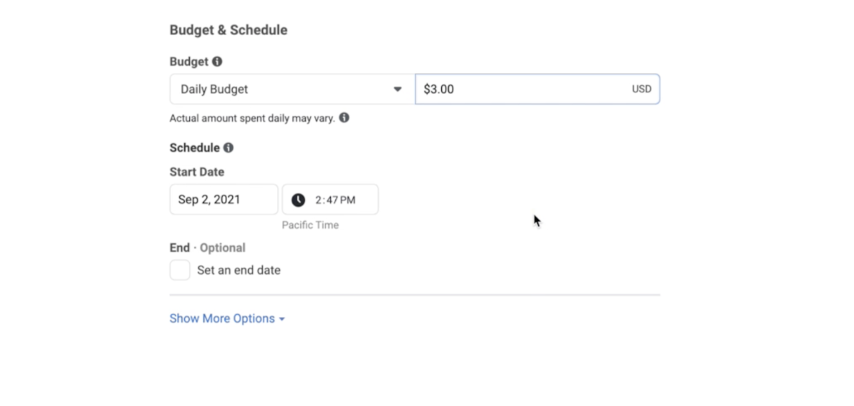Click the 'End · Optional' label
The image size is (854, 406).
(207, 248)
